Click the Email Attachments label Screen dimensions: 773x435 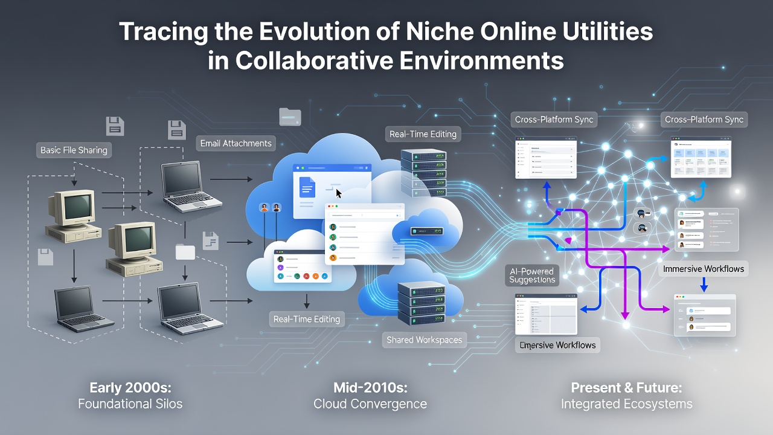click(x=236, y=143)
